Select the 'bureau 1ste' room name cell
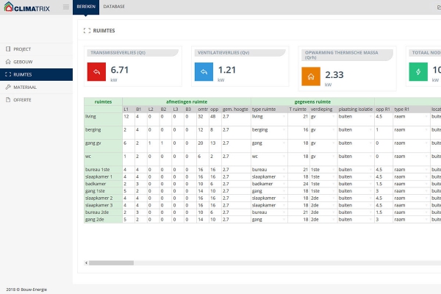Screen dimensions: 441x294 (x=103, y=170)
